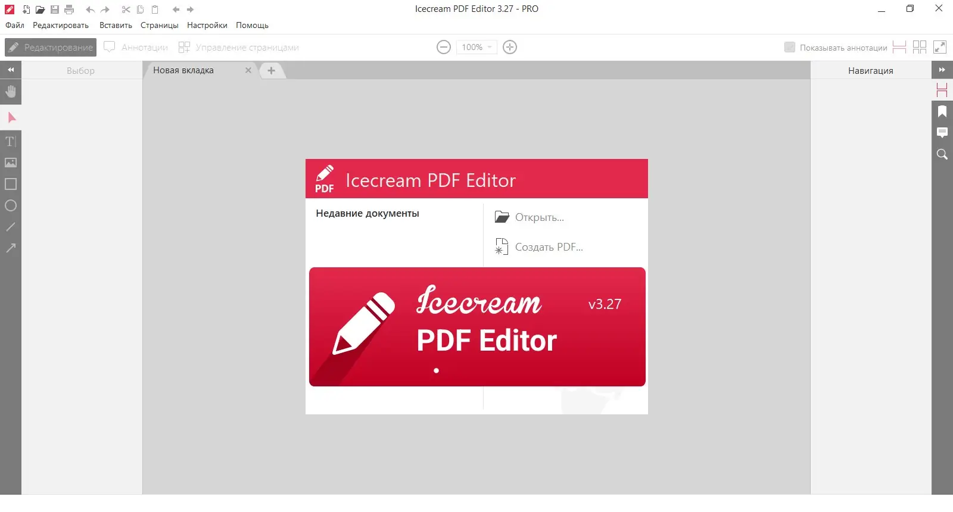The image size is (953, 512).
Task: Open the Файл menu
Action: 15,25
